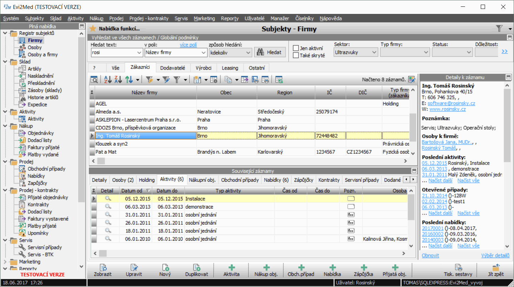Click the grey funnel filter icon in grid toolbar

point(177,80)
